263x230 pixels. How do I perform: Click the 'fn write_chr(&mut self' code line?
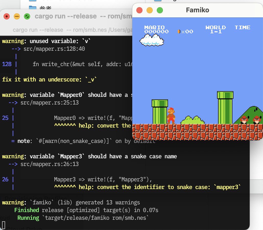(x=82, y=64)
